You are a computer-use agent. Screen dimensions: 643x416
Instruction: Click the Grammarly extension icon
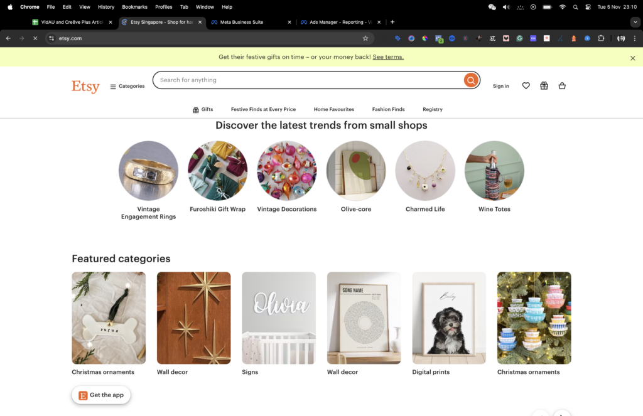(519, 38)
